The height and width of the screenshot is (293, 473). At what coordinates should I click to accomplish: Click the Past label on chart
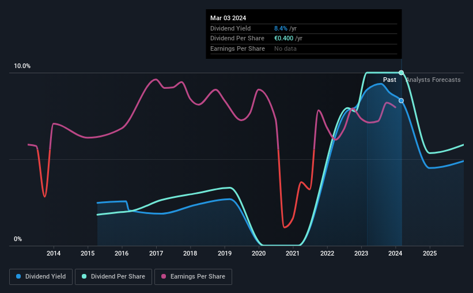389,80
